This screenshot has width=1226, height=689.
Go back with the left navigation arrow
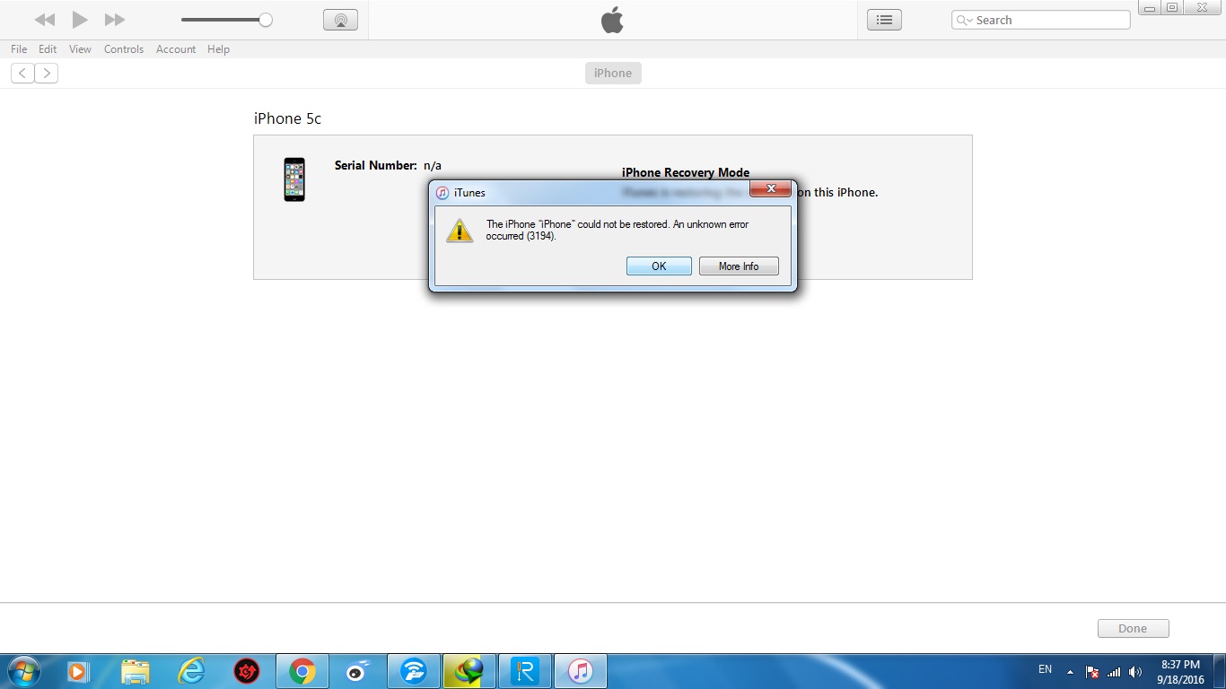22,74
